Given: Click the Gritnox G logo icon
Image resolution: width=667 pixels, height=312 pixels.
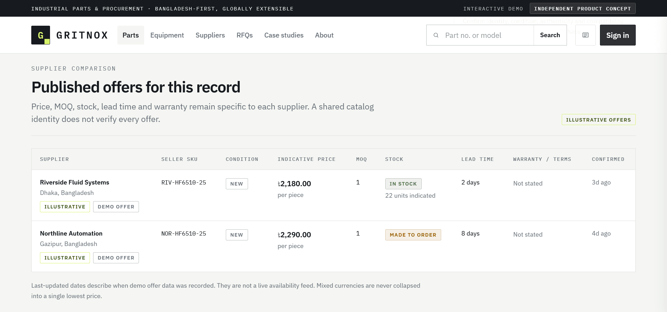Looking at the screenshot, I should click(x=41, y=35).
